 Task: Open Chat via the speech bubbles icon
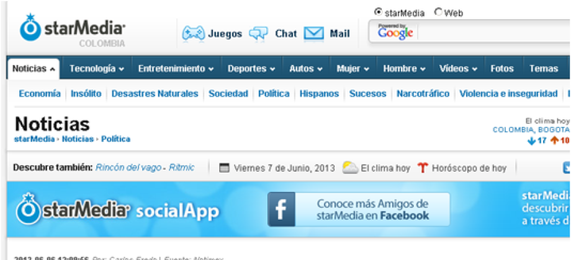(x=259, y=34)
